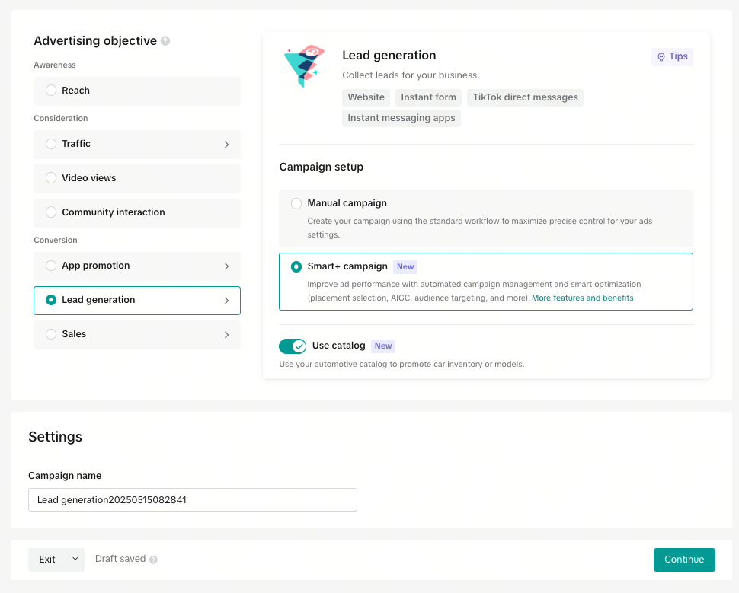
Task: Toggle off the Use catalog switch
Action: pos(293,346)
